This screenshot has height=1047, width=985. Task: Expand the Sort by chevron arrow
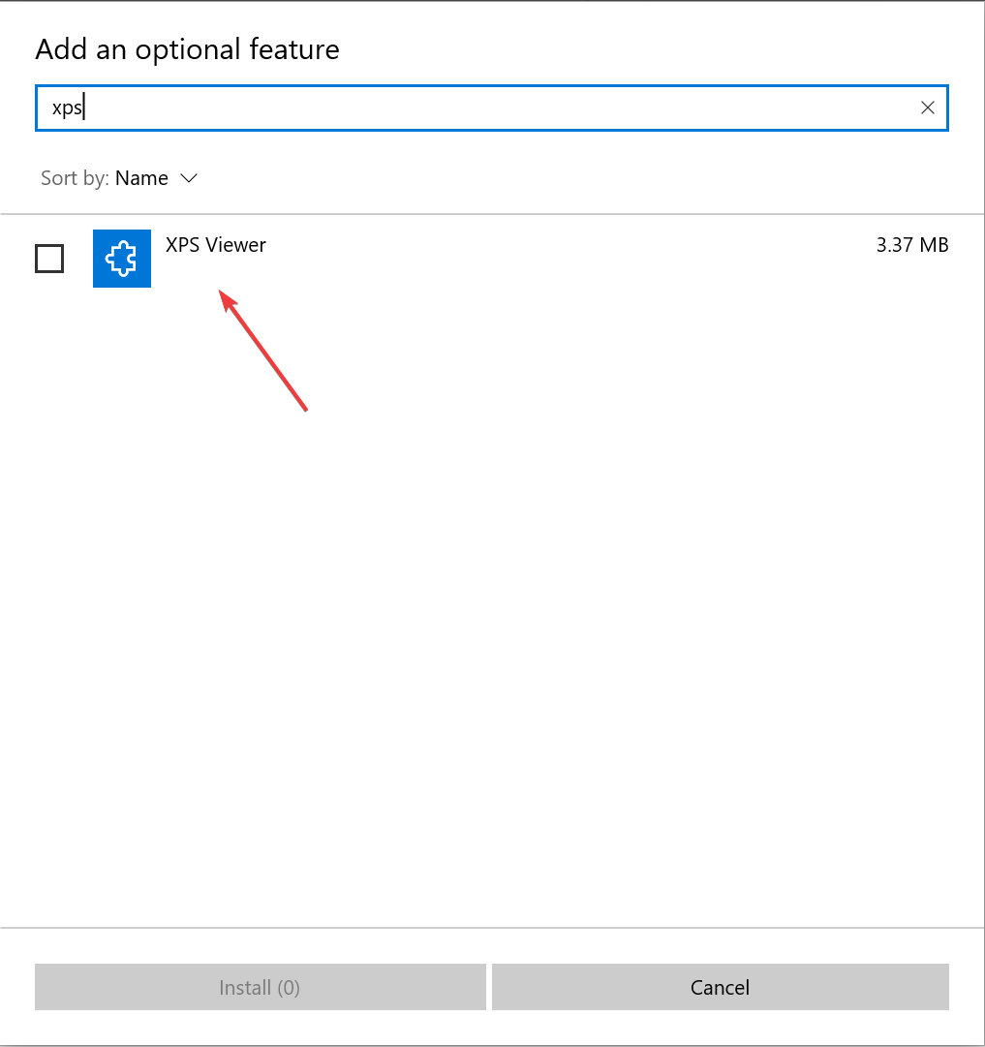point(189,178)
